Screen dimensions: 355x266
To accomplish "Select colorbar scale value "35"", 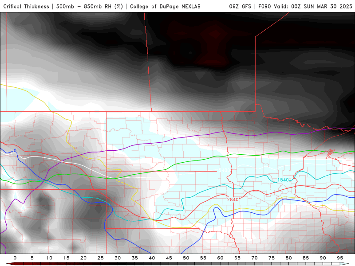I will point(135,258).
